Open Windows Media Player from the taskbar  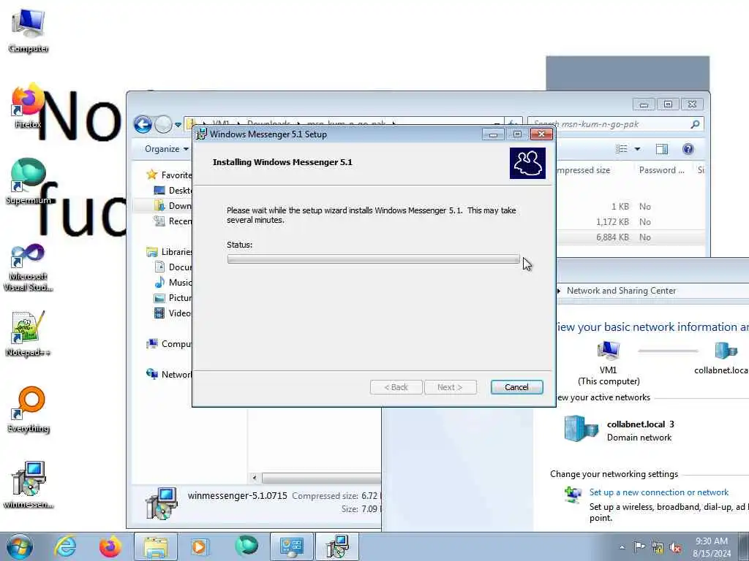pos(199,546)
